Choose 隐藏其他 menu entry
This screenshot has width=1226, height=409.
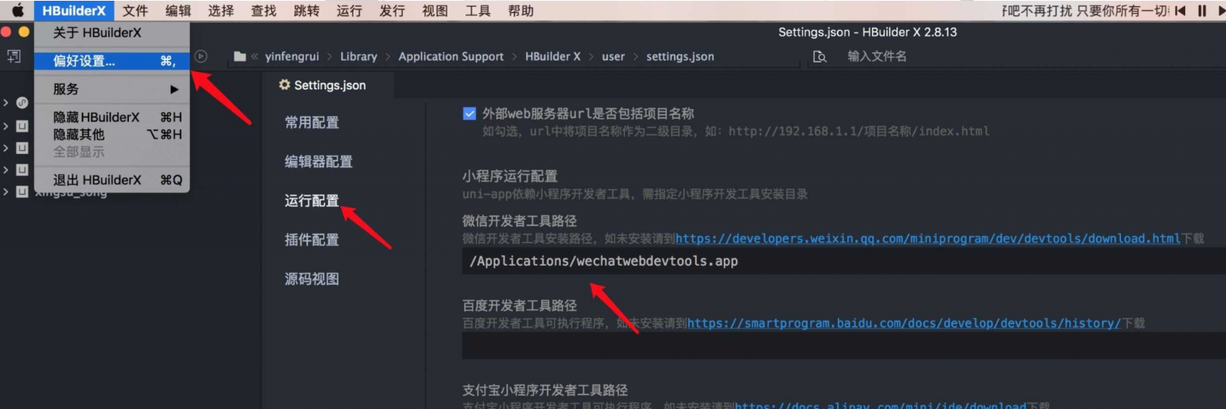coord(112,134)
